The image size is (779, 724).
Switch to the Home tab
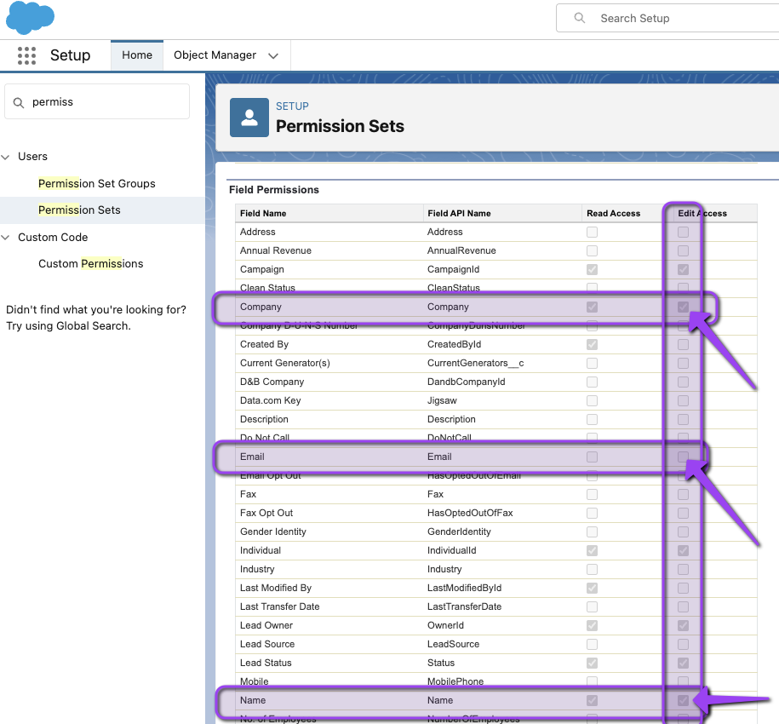137,55
